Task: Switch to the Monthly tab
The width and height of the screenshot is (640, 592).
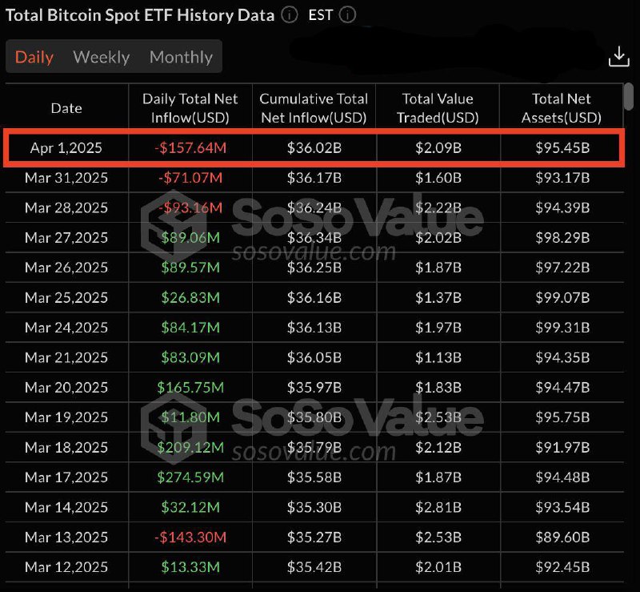Action: 181,57
